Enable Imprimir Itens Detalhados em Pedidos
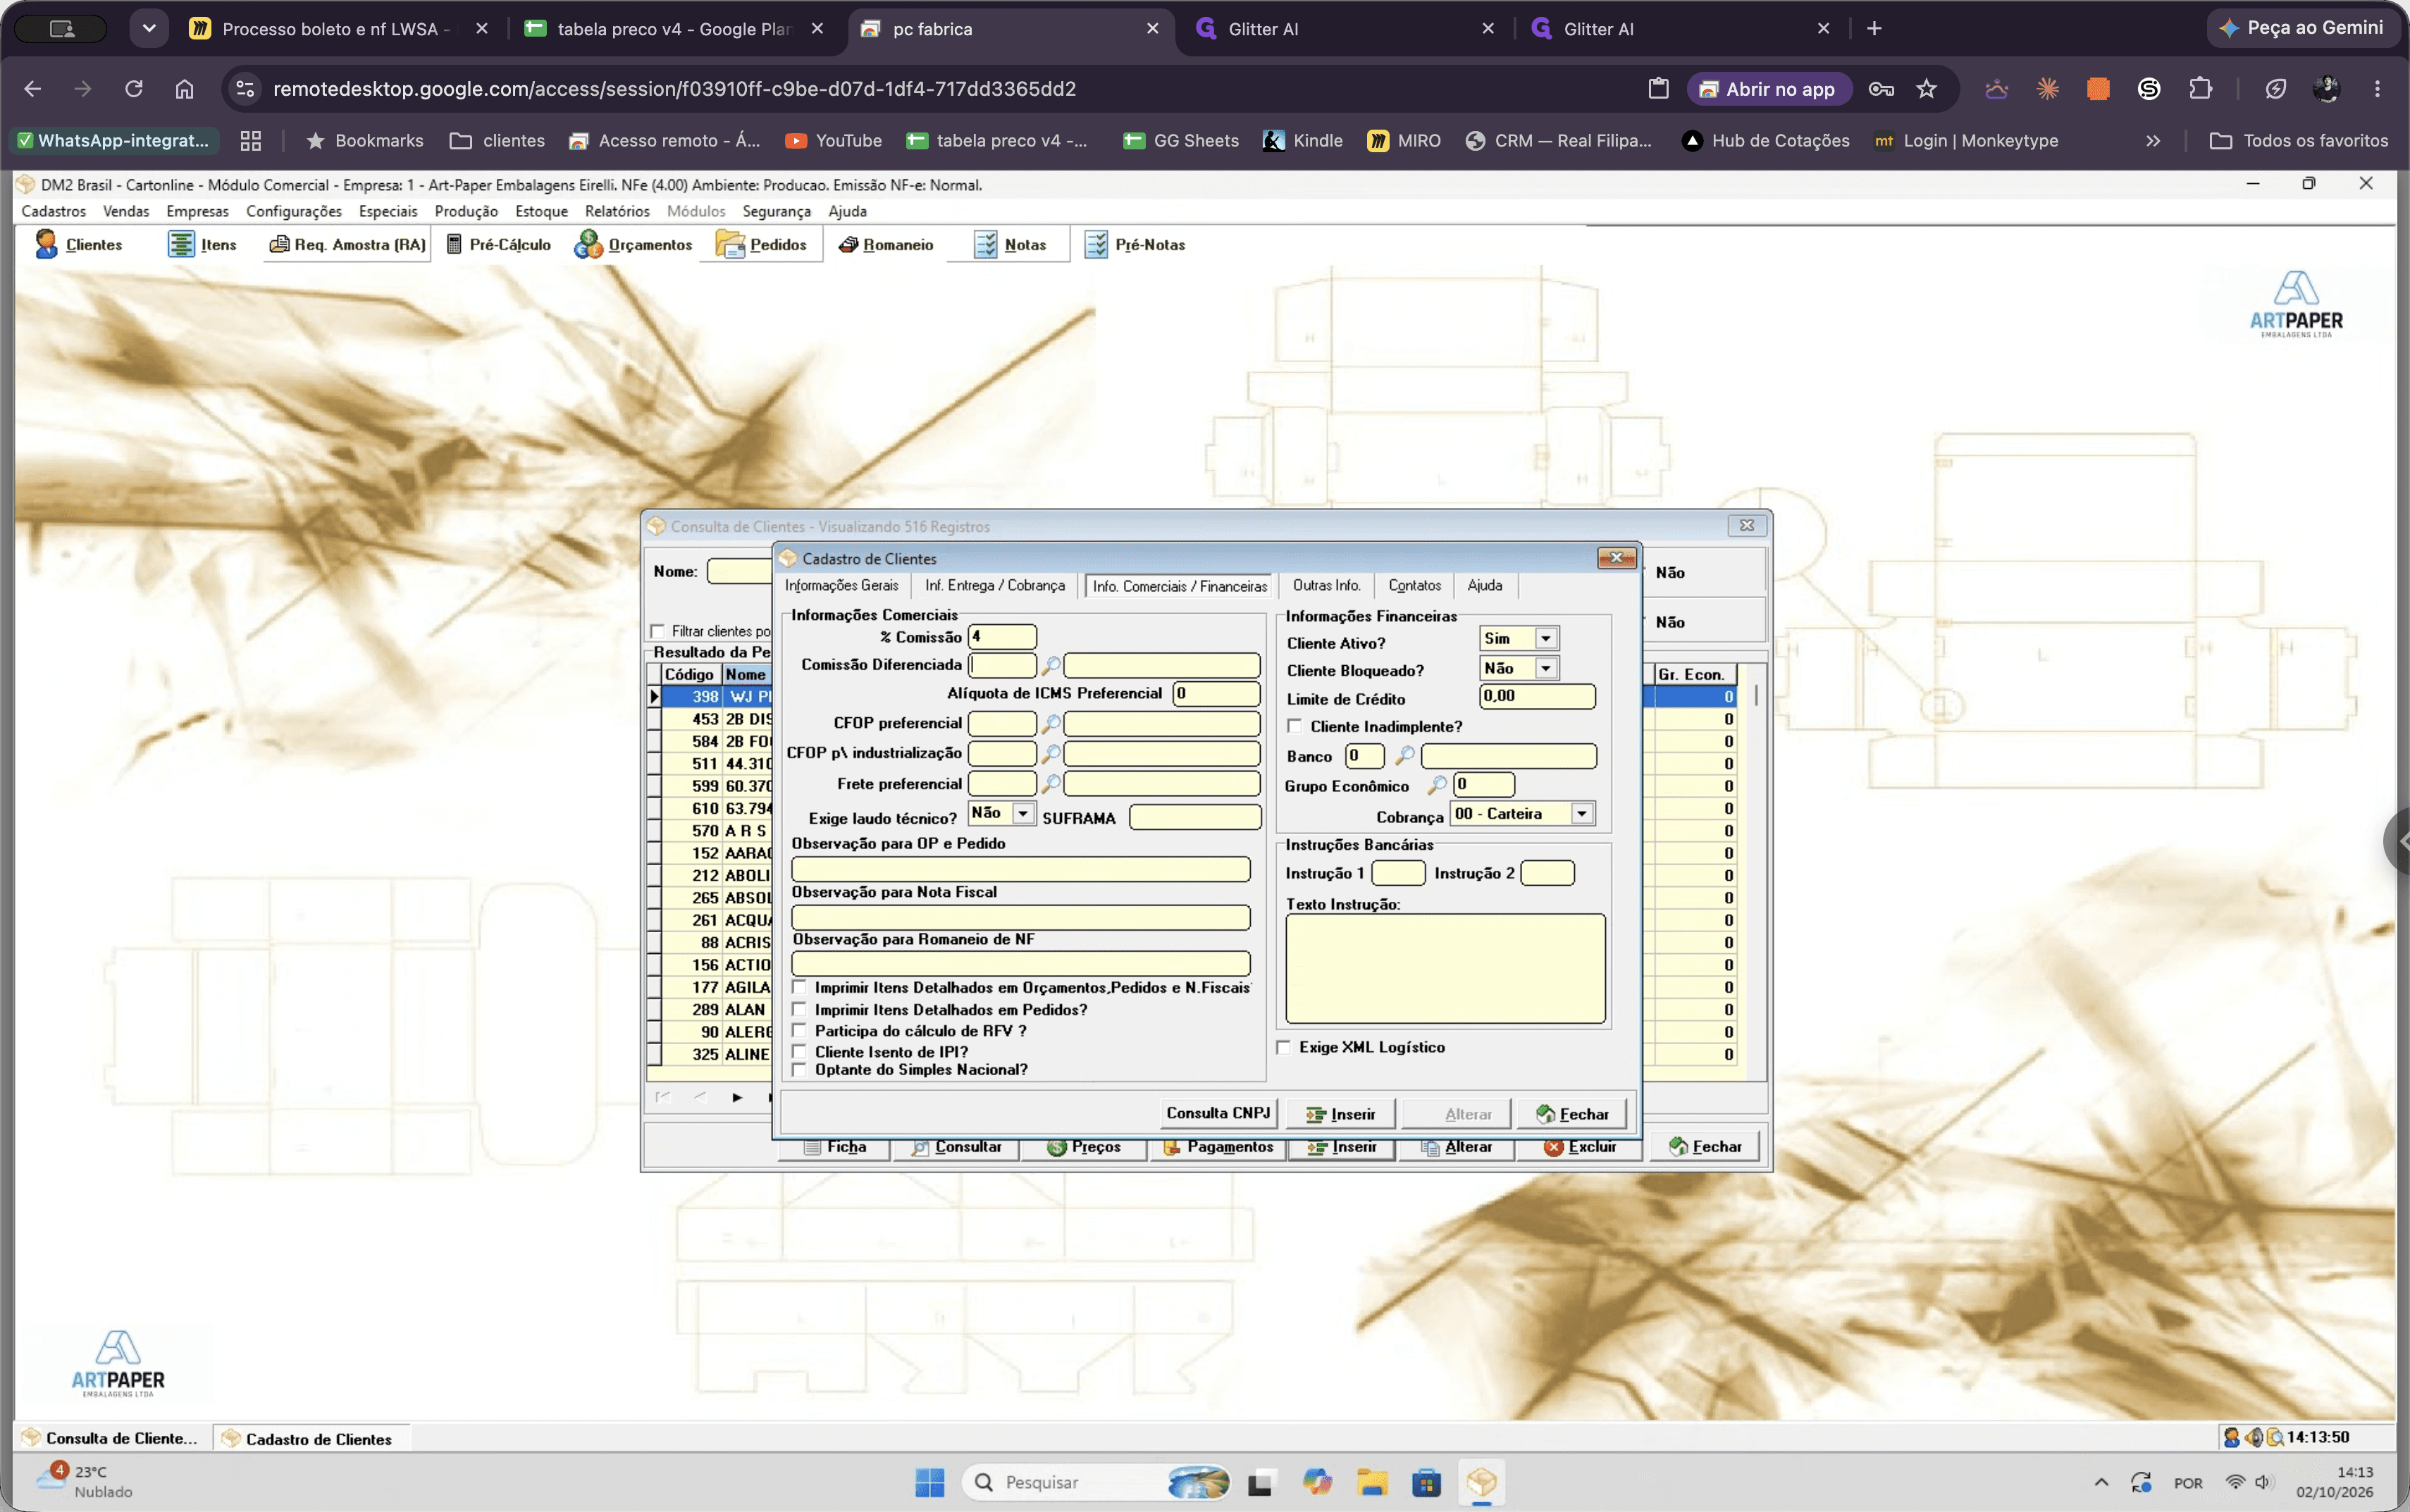Screen dimensions: 2410x1512 pyautogui.click(x=799, y=1009)
